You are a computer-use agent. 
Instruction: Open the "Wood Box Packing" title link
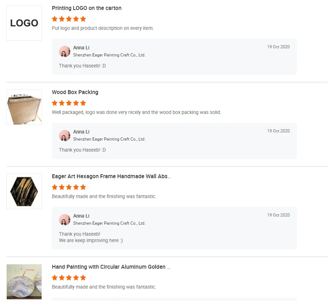75,92
